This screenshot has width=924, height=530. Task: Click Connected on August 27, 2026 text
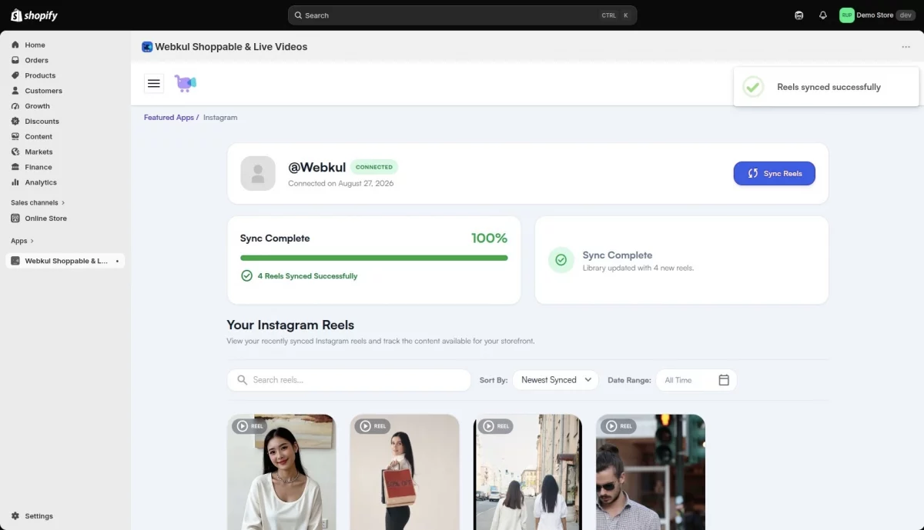[x=340, y=183]
